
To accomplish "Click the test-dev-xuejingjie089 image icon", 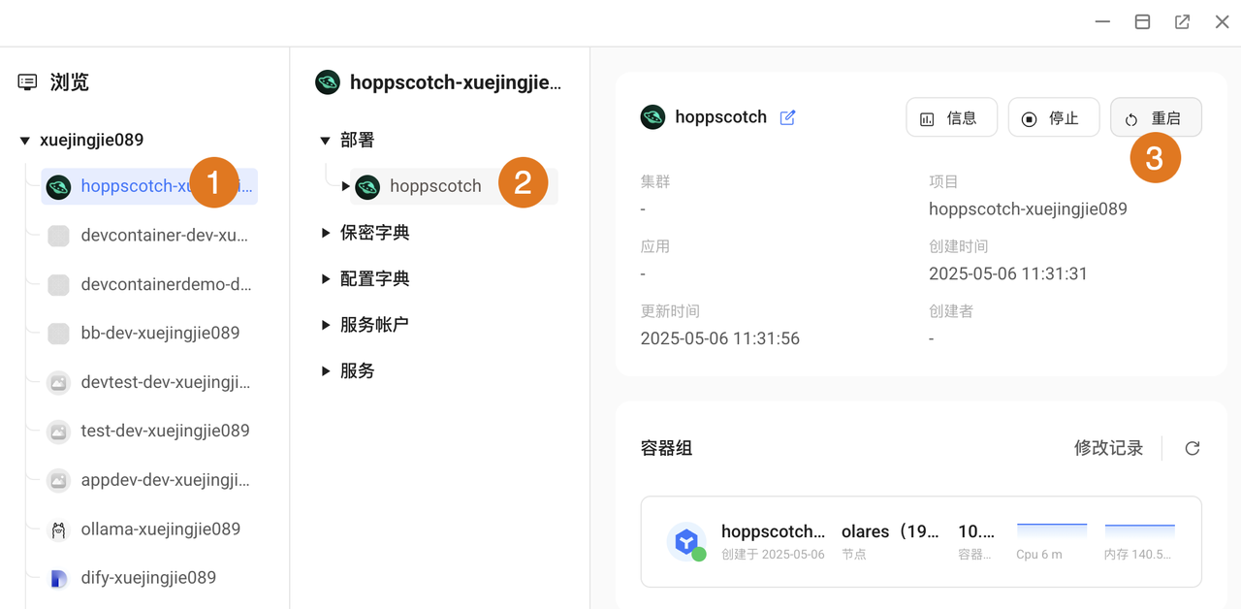I will [x=58, y=432].
